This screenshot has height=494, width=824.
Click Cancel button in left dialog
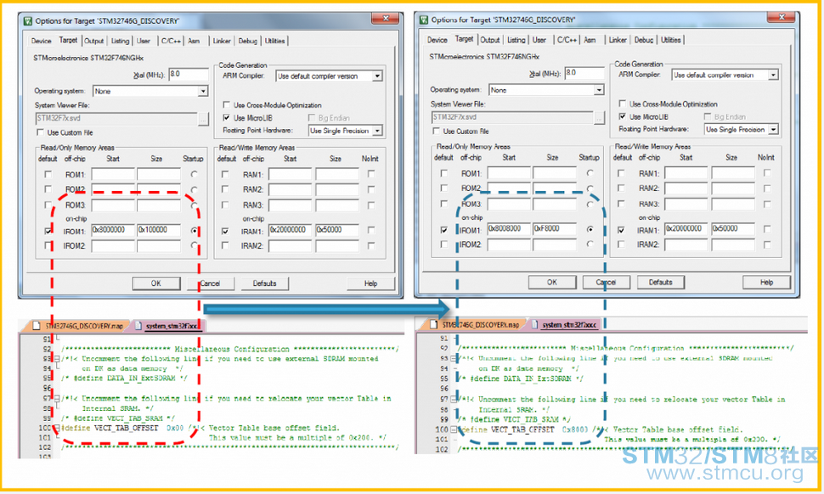(210, 283)
